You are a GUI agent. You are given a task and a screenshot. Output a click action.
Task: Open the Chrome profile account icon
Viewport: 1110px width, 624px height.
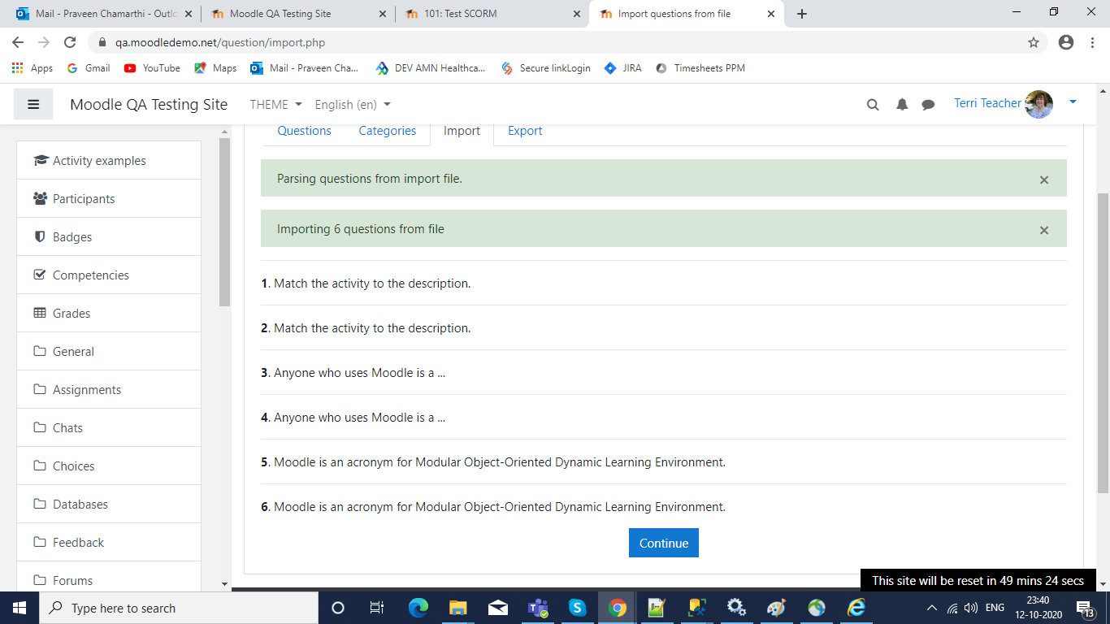[1066, 42]
